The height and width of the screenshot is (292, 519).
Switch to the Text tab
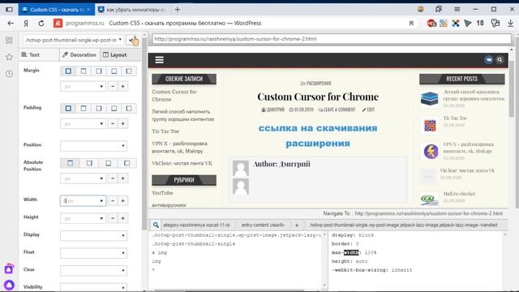[39, 54]
